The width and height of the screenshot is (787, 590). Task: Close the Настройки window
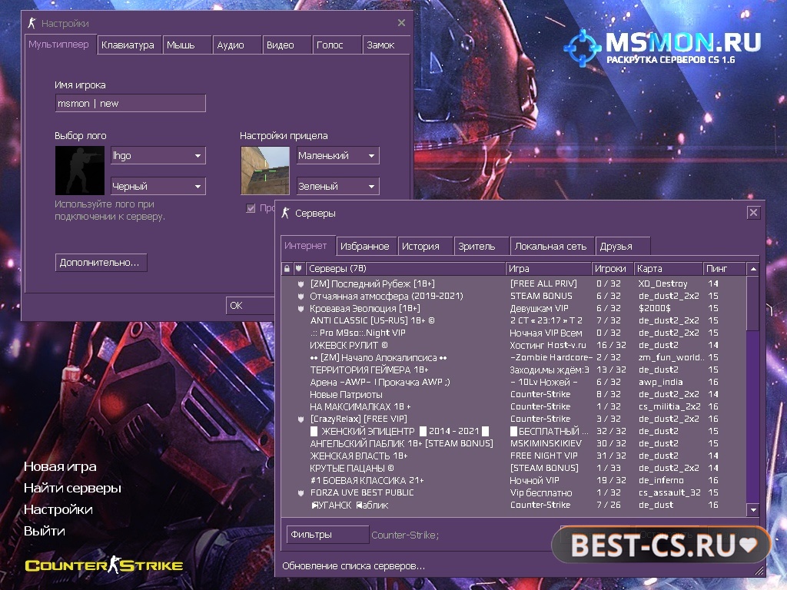pyautogui.click(x=401, y=22)
